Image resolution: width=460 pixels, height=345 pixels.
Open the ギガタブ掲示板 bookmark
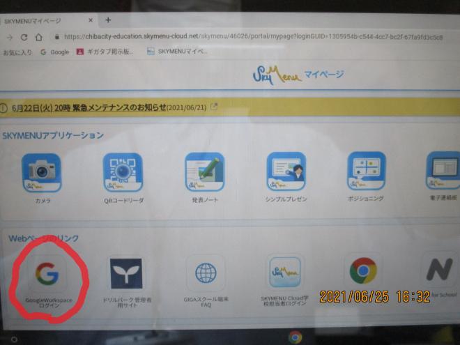(105, 52)
